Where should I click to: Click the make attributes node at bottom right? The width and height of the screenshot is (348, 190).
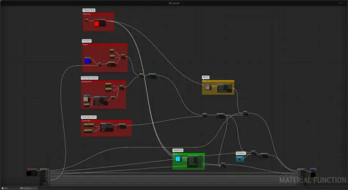pos(302,177)
